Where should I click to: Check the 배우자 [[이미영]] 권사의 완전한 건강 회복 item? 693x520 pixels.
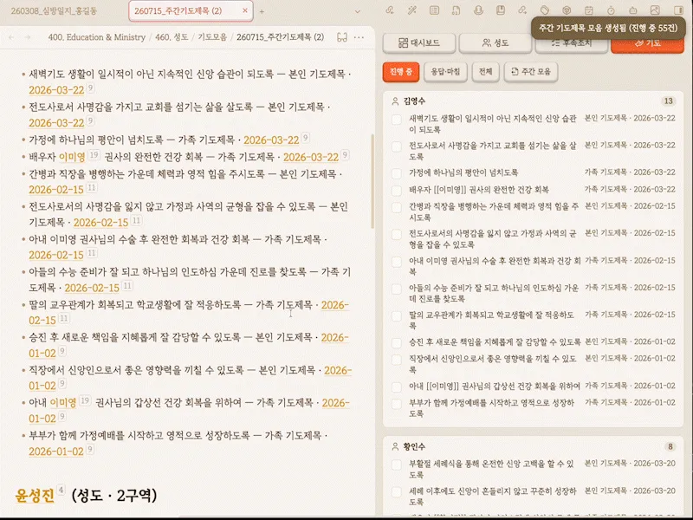397,191
